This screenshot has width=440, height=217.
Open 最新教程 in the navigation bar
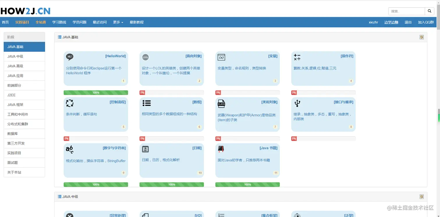pos(136,22)
